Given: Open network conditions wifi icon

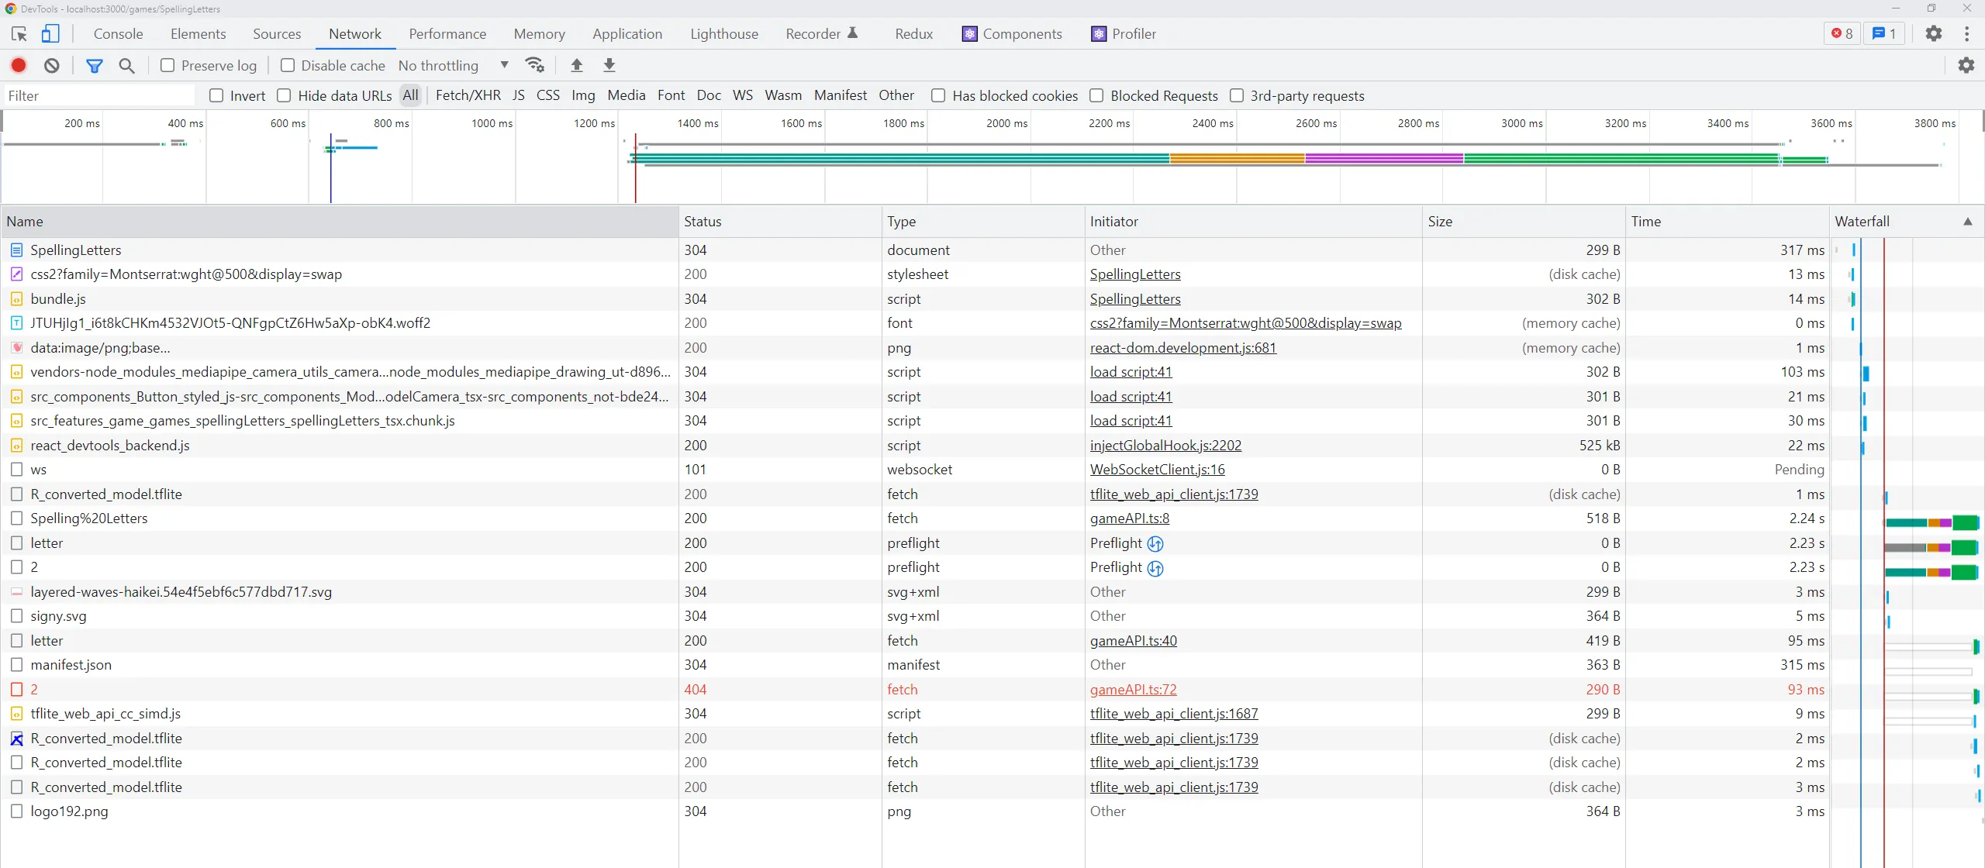Looking at the screenshot, I should pyautogui.click(x=534, y=65).
